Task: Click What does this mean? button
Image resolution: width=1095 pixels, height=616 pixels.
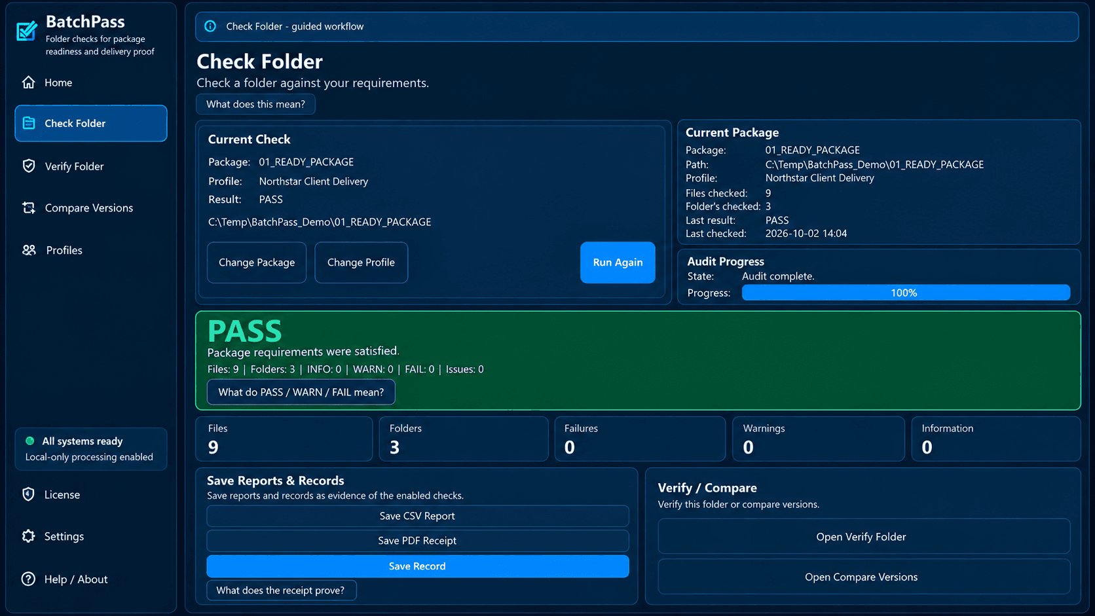Action: (255, 104)
